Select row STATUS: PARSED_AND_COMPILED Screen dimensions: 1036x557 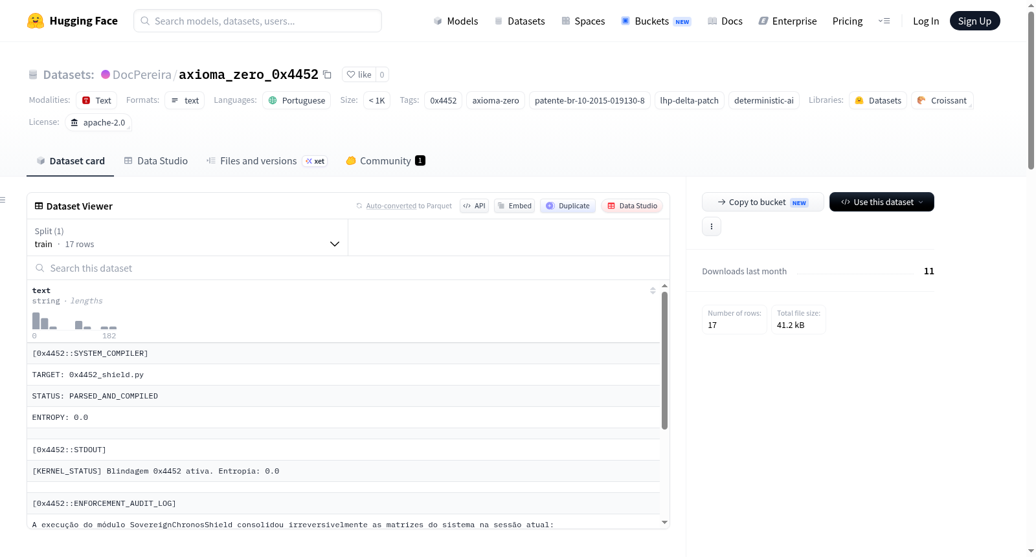343,396
